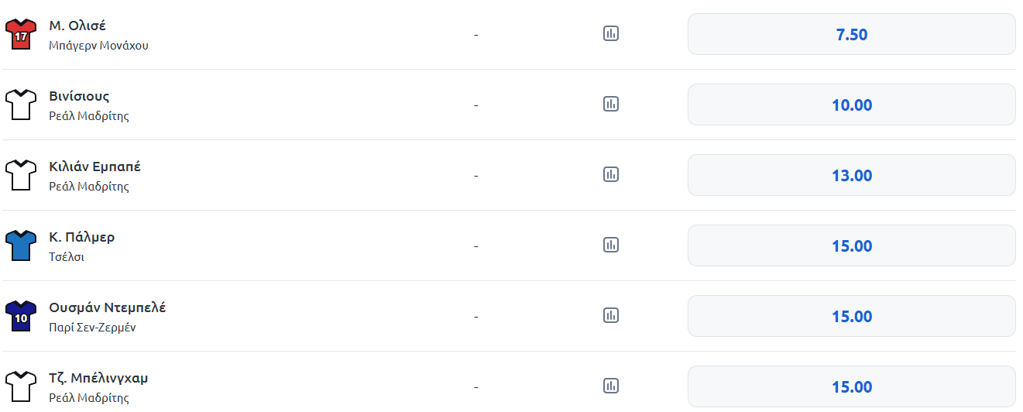The height and width of the screenshot is (412, 1023).
Task: Click the dark blue number 10 jersey
Action: (21, 317)
